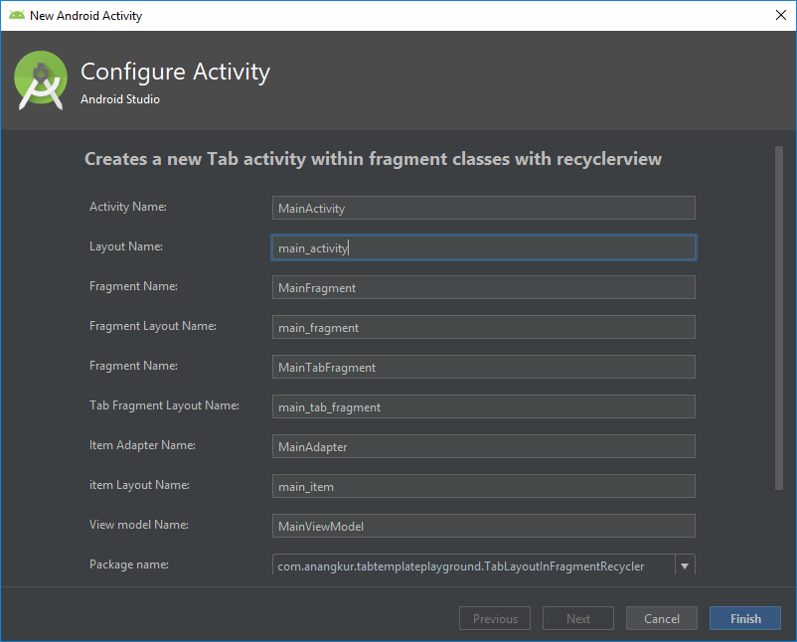797x642 pixels.
Task: Focus the field containing MainTabFragment
Action: coord(483,367)
